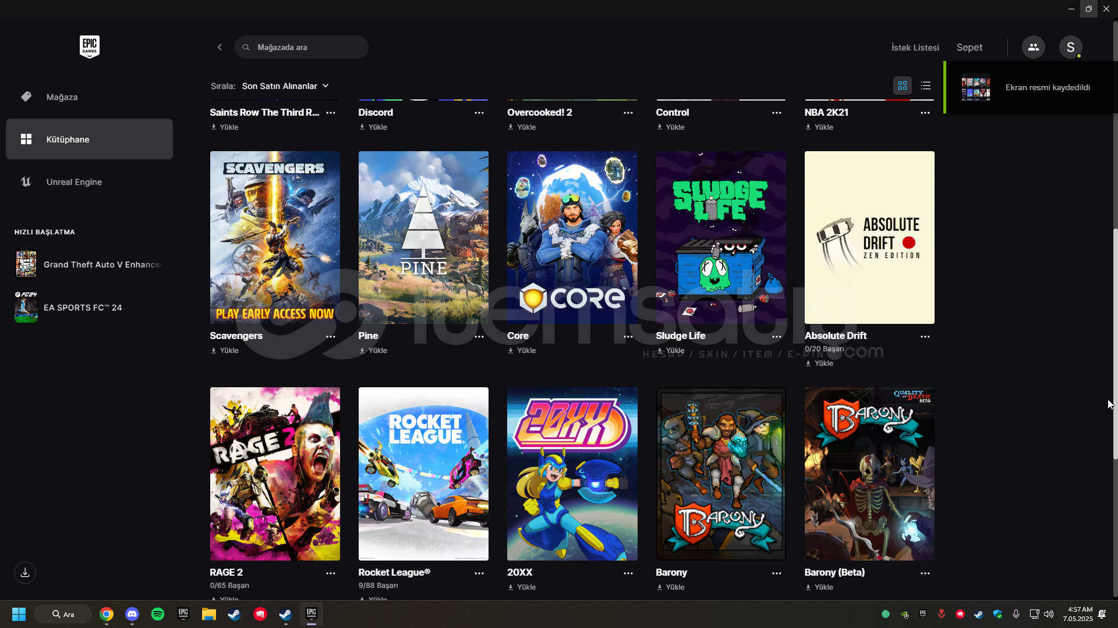Go to the Mağaza store section

62,97
